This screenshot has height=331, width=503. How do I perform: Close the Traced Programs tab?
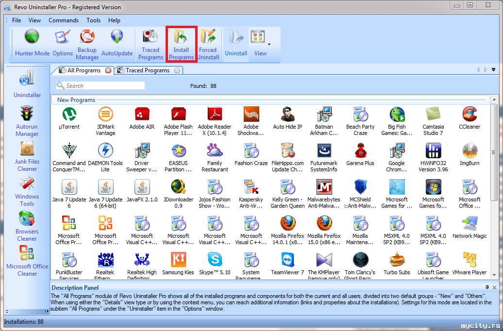177,70
